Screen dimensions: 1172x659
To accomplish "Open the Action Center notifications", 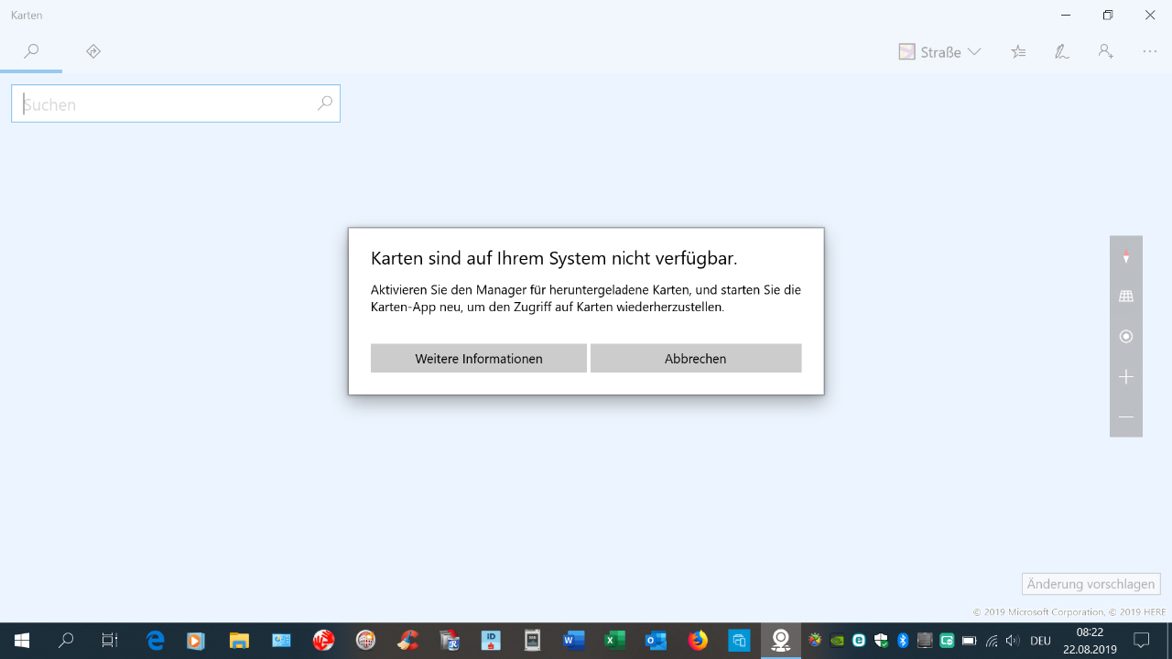I will point(1141,641).
